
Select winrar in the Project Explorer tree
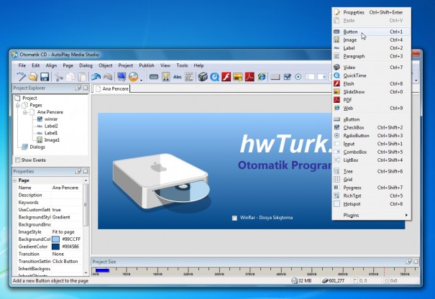click(51, 119)
